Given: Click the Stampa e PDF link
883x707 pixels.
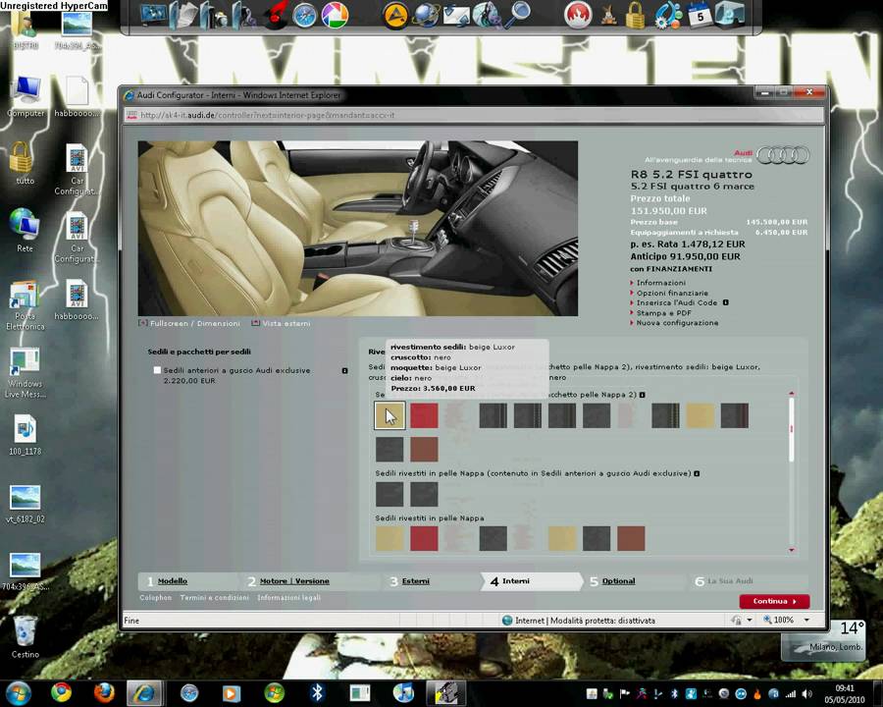Looking at the screenshot, I should click(x=663, y=313).
